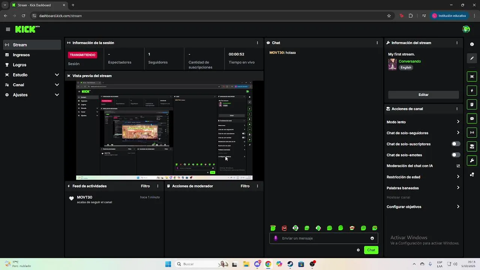Open the emoji picker in message box
Screen dimensions: 480x270
coord(372,238)
